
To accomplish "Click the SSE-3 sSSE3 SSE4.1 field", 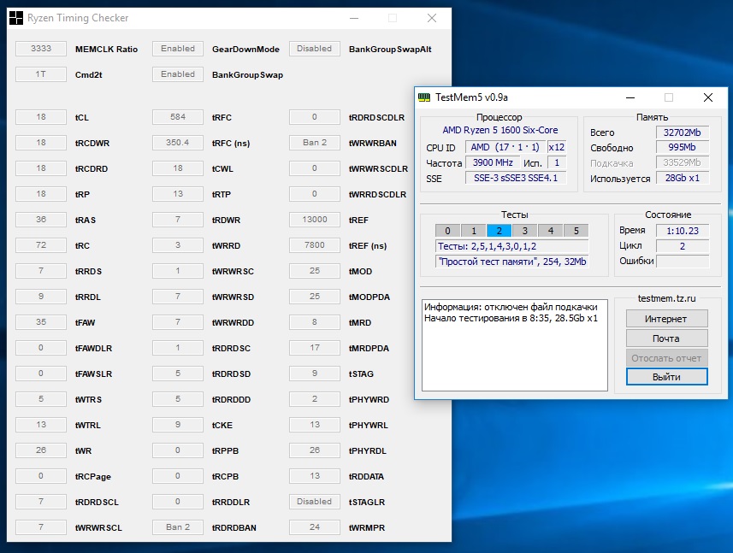I will 516,178.
